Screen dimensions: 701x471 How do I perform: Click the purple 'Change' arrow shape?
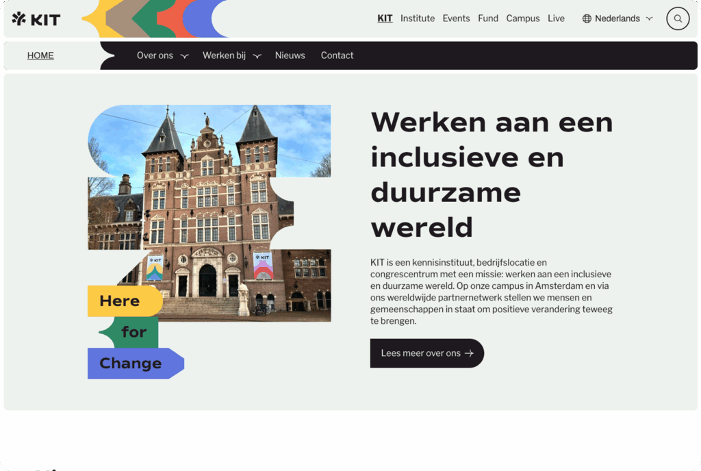tap(131, 364)
